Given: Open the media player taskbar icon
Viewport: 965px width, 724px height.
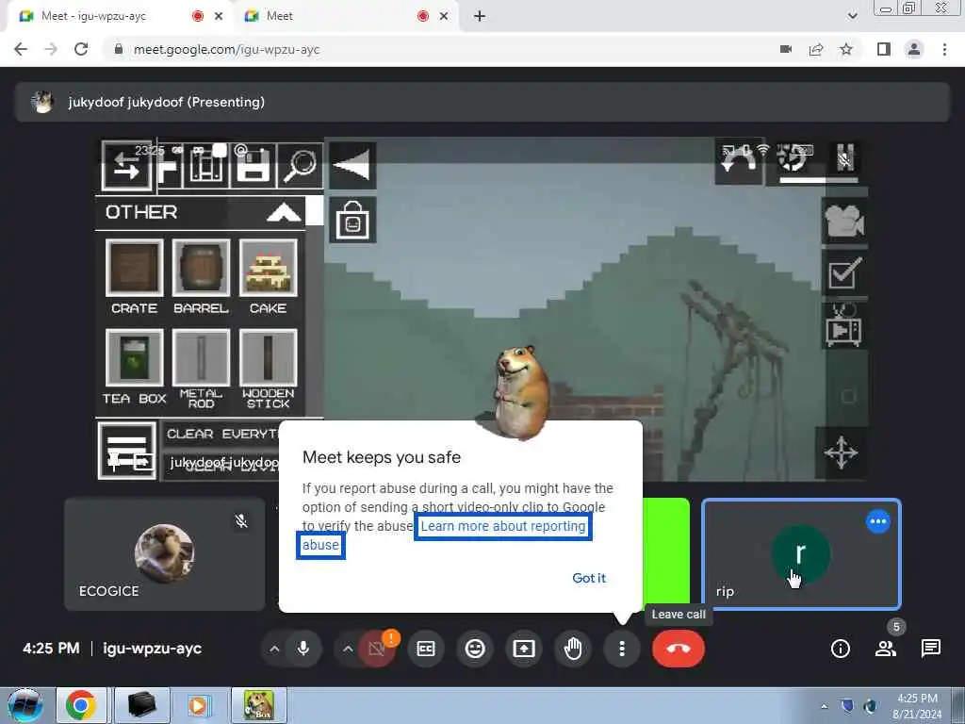Looking at the screenshot, I should (198, 705).
